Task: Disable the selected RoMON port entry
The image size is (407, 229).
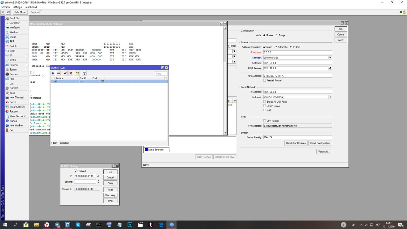Action: pos(71,73)
